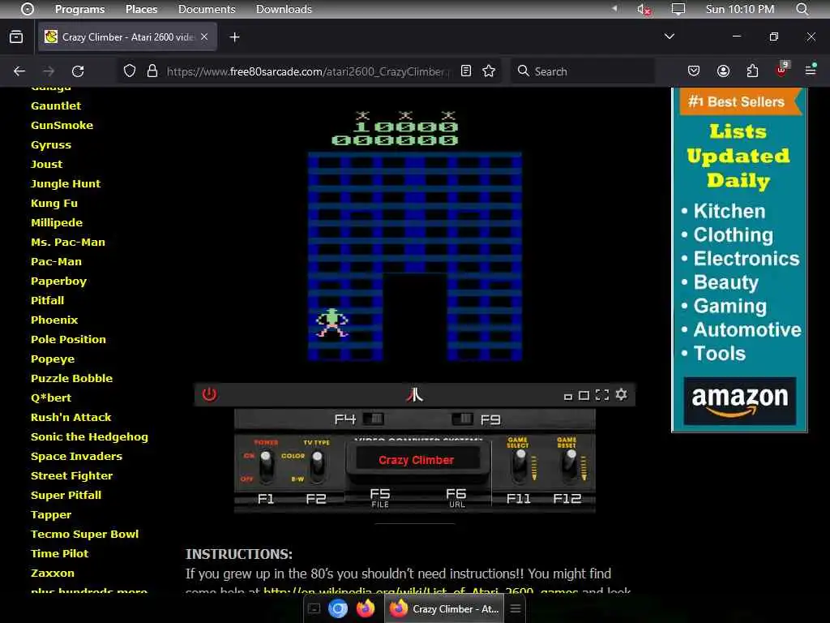The height and width of the screenshot is (623, 830).
Task: Open the Zaxxon game link
Action: (x=53, y=573)
